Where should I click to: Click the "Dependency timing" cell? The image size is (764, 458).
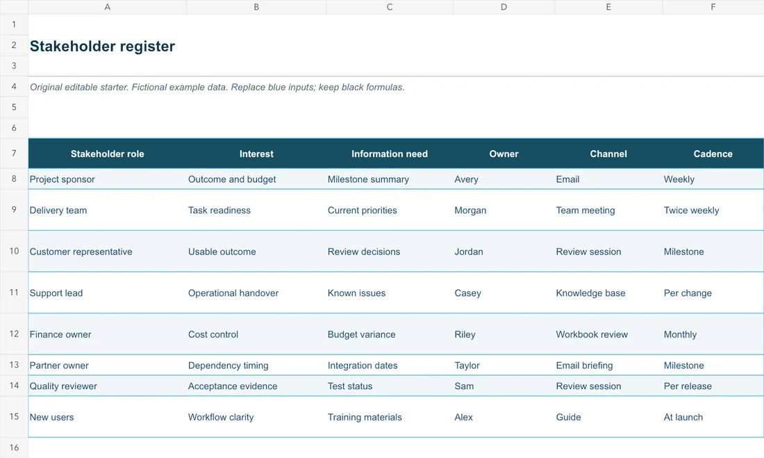(x=256, y=366)
